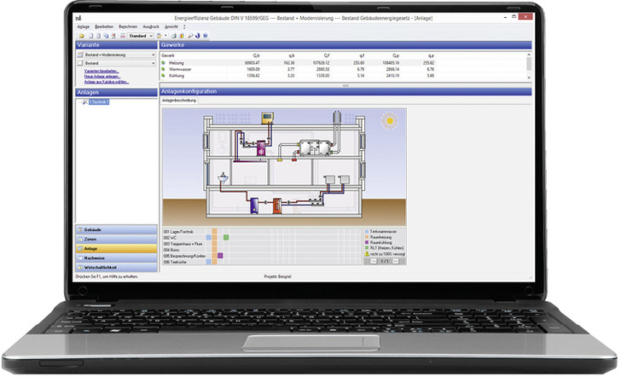This screenshot has height=382, width=621.
Task: Click the 'Varianten bearbeiten...' link
Action: click(101, 71)
